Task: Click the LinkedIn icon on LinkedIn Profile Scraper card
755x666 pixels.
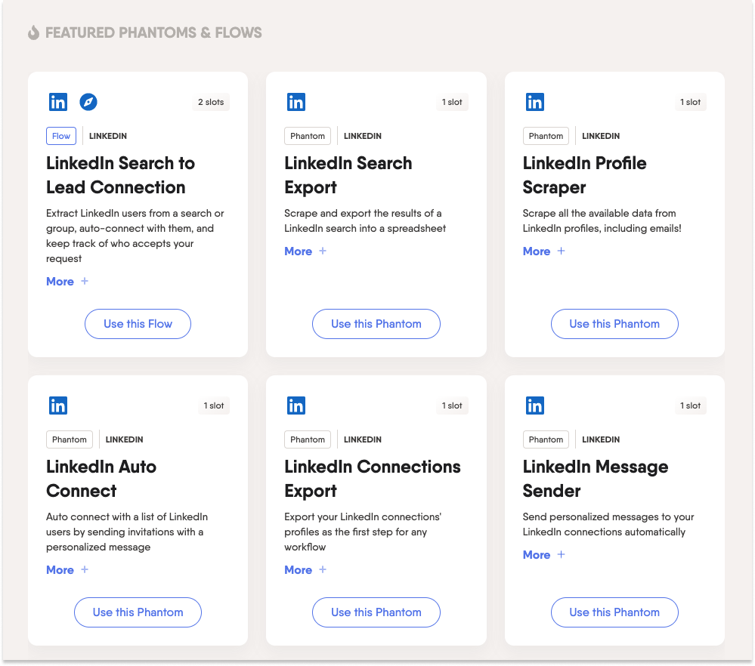Action: [534, 101]
